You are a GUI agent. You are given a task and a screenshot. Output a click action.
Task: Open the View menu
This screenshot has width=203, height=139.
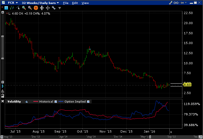click(85, 3)
